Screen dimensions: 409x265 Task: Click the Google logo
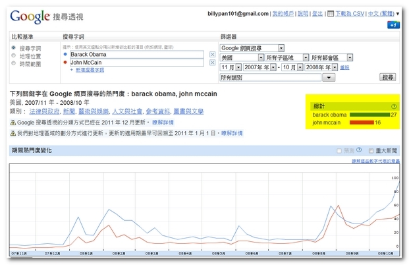tap(30, 16)
